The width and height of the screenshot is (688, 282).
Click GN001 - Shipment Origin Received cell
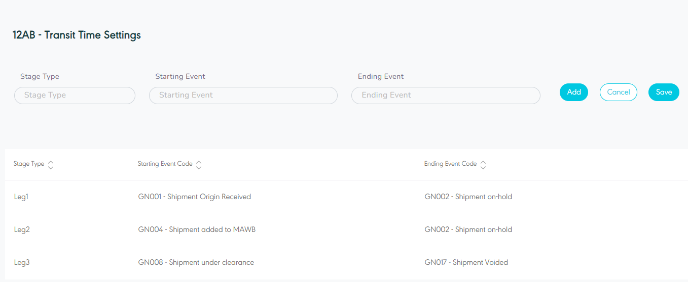point(194,197)
